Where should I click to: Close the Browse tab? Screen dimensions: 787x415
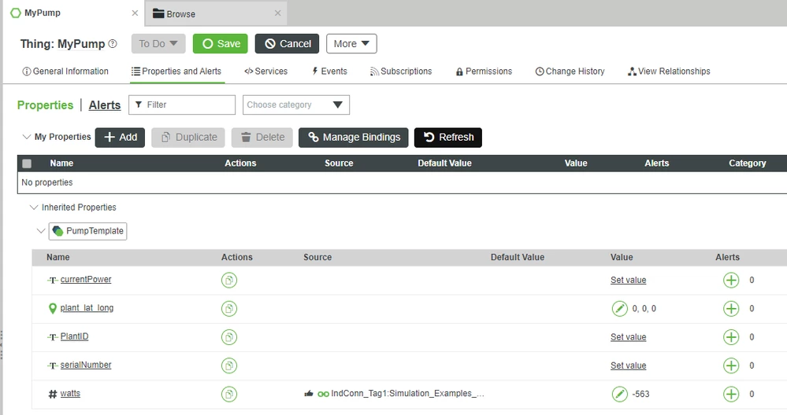coord(277,13)
